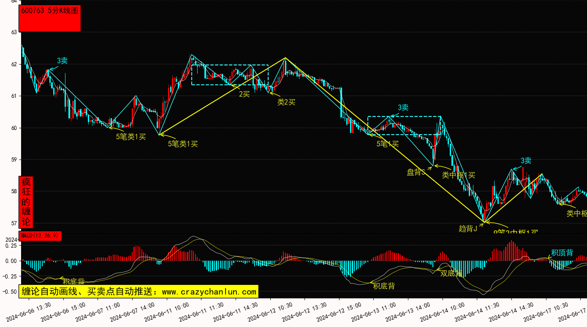Image resolution: width=587 pixels, height=327 pixels.
Task: Click the 5笔1买 annotation
Action: [388, 143]
